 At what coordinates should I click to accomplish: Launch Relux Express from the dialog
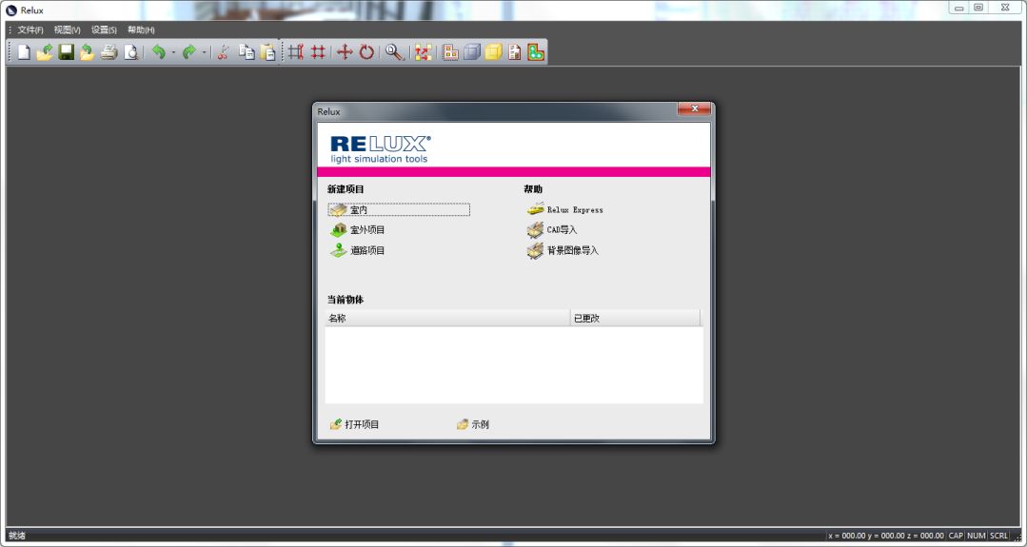pos(564,210)
